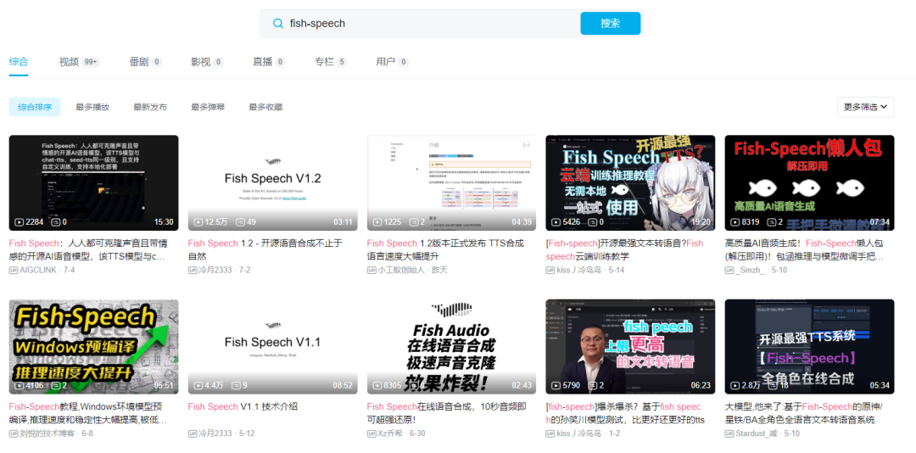Open the 04:39 Fish Speech 1.2 thumbnail
Image resolution: width=916 pixels, height=453 pixels.
click(x=451, y=182)
